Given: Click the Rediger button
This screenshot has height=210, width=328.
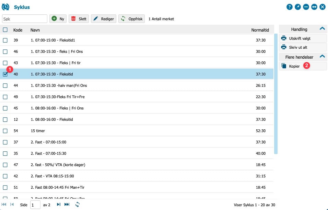Looking at the screenshot, I should coord(104,19).
